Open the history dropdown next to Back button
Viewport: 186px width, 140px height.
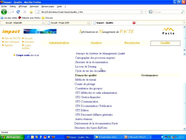click(13, 12)
